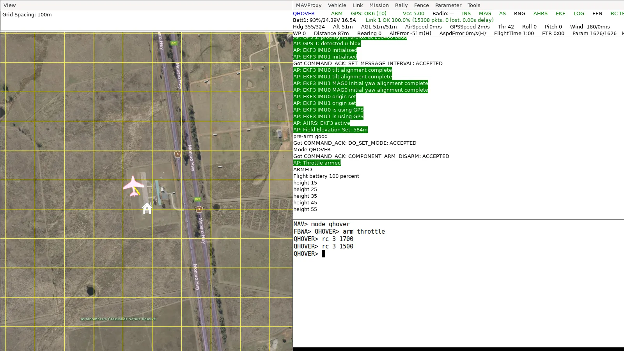This screenshot has height=351, width=624.
Task: Click the ARM status indicator
Action: pyautogui.click(x=337, y=13)
